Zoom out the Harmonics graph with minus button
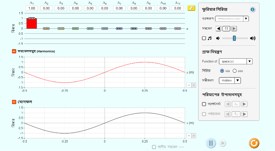Image resolution: width=275 pixels, height=151 pixels. tap(189, 85)
